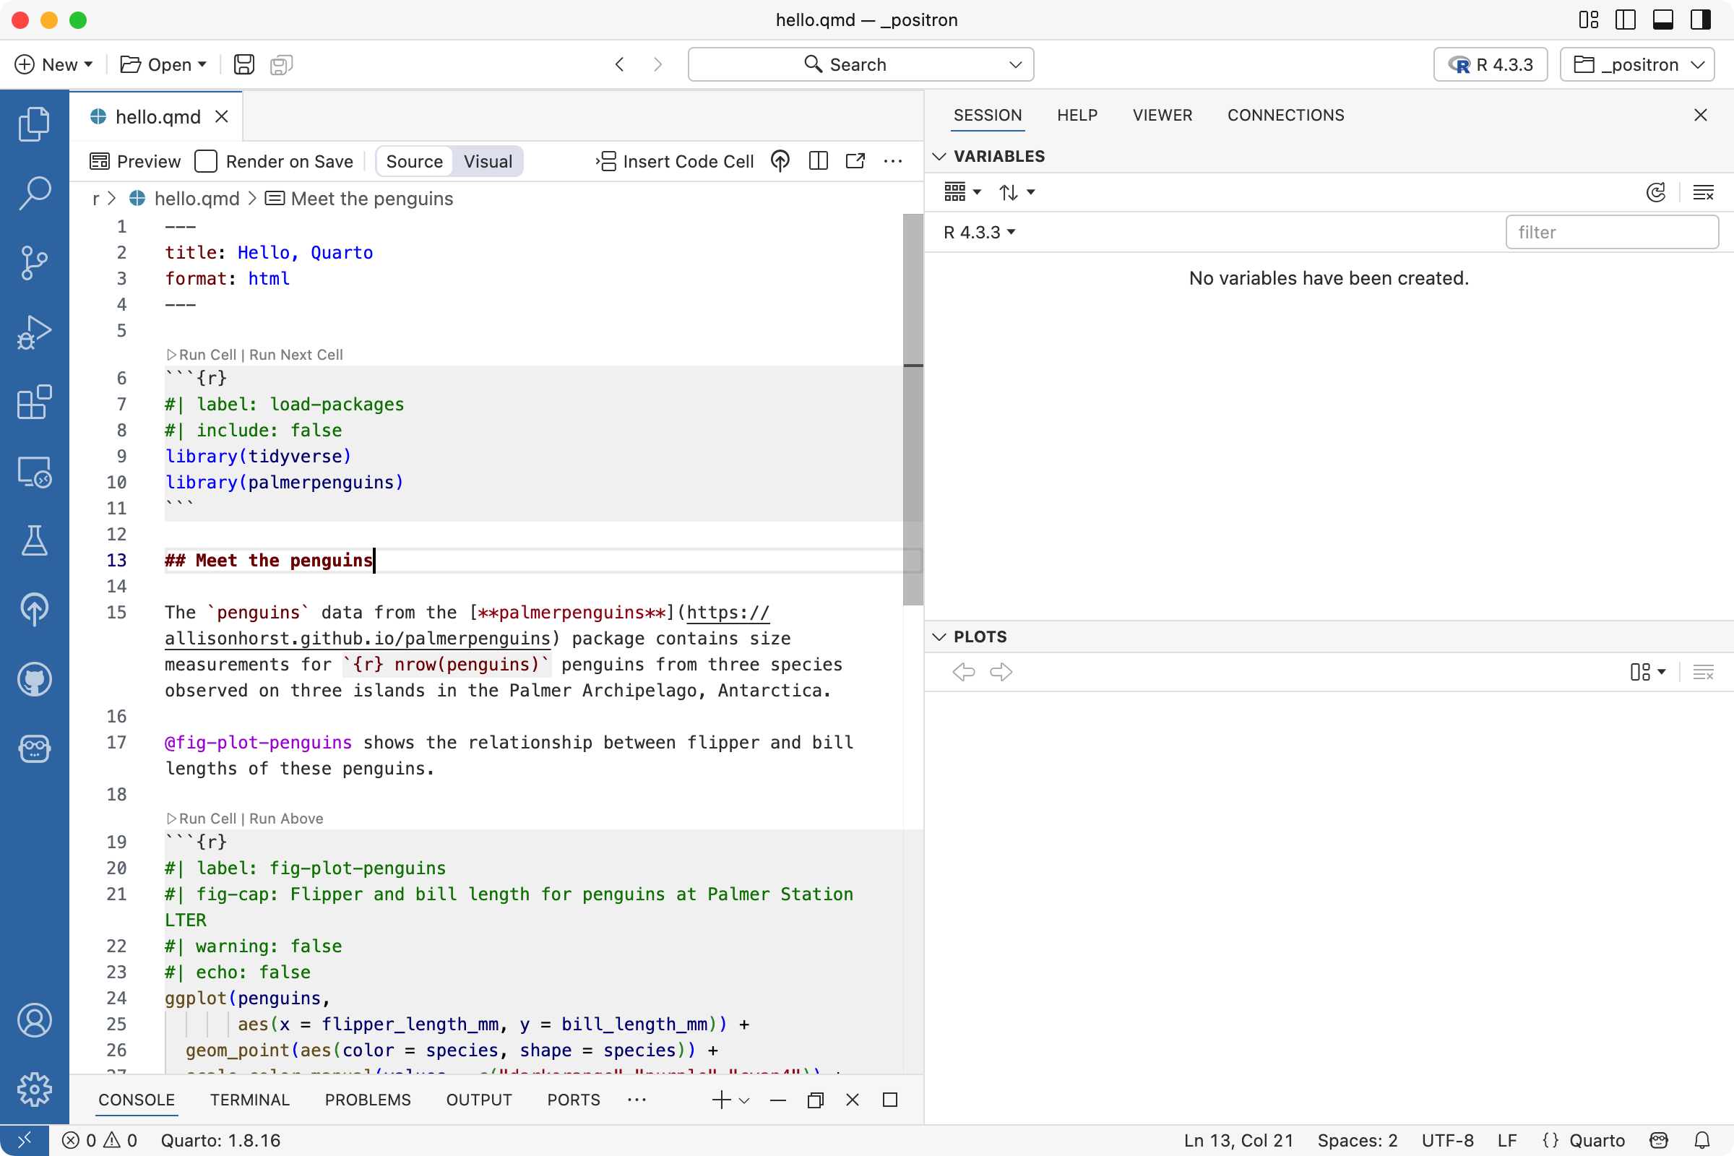1734x1156 pixels.
Task: Select the Source Control icon
Action: pyautogui.click(x=34, y=262)
